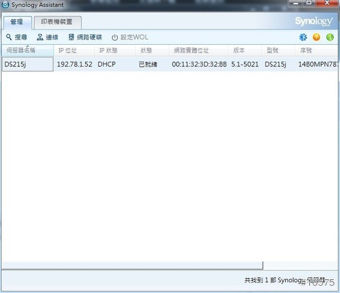
Task: Sort by the IP 狀態 column header
Action: [114, 50]
